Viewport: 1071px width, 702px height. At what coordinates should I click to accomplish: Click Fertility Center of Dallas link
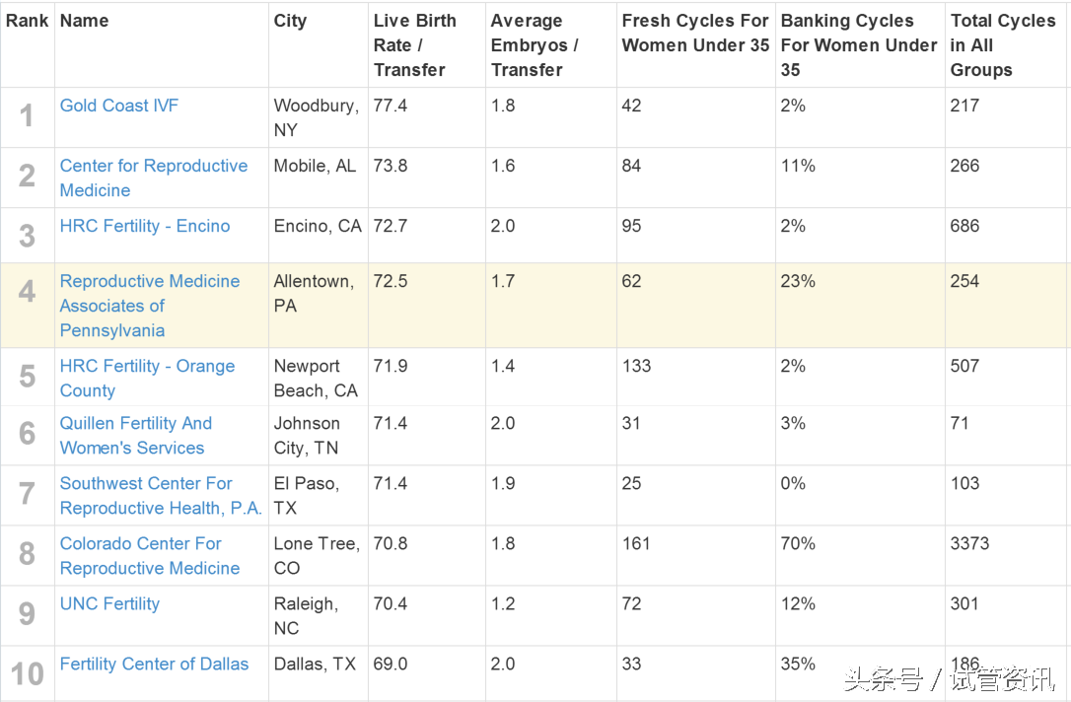pyautogui.click(x=154, y=664)
